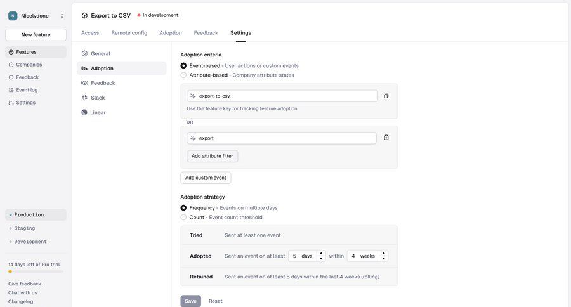Click the Feedback broadcast icon in settings menu
The width and height of the screenshot is (571, 307).
84,83
